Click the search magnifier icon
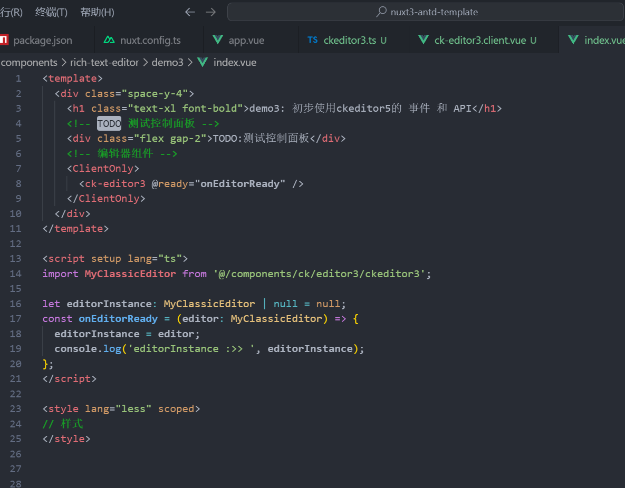This screenshot has height=488, width=625. pos(381,12)
